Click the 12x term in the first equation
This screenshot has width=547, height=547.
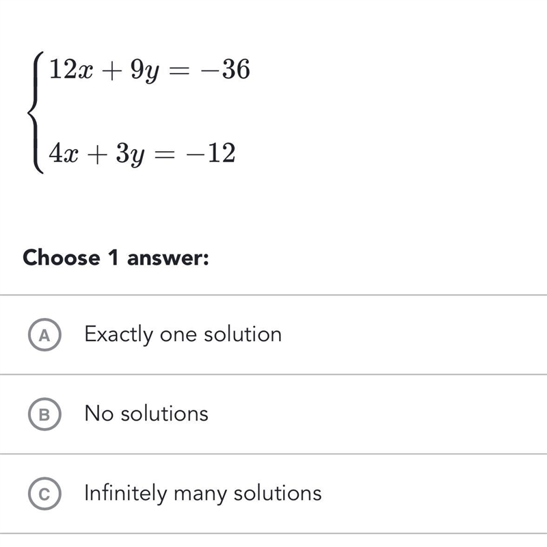tap(71, 69)
